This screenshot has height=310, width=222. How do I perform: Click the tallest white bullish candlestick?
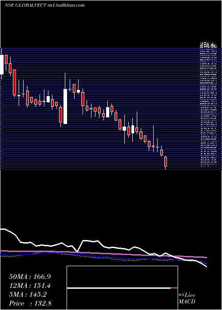65,106
